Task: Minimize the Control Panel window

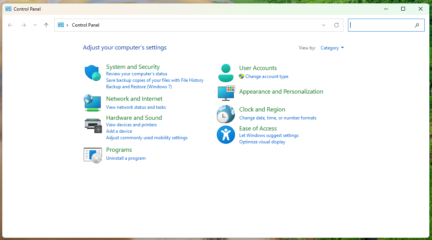Action: point(386,9)
